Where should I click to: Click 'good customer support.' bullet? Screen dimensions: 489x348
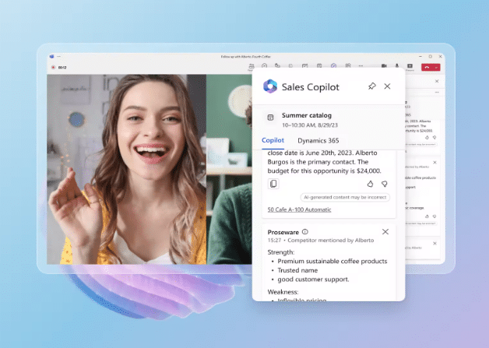[313, 279]
